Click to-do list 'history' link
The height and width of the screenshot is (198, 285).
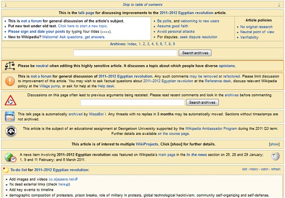point(254,169)
